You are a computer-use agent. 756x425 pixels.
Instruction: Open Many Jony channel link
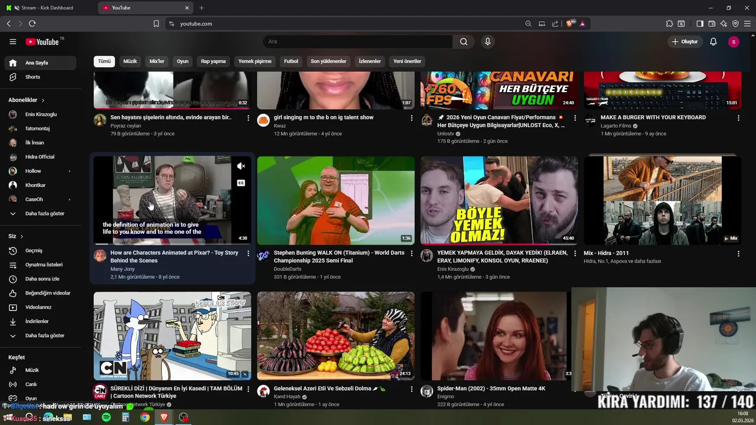122,269
